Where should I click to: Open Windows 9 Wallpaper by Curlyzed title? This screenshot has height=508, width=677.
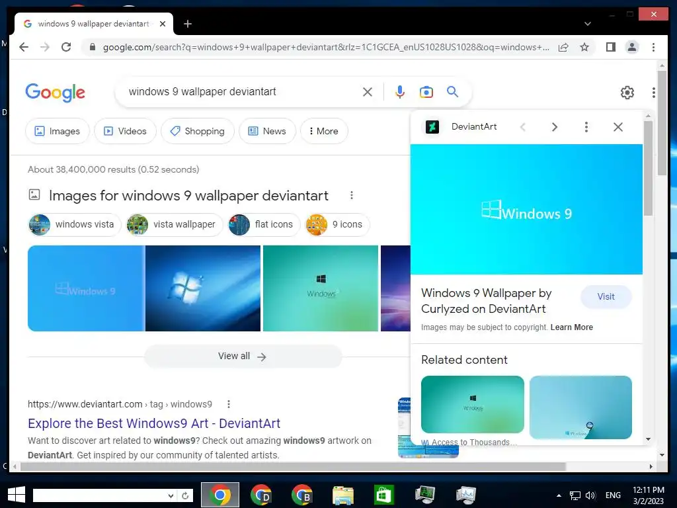coord(487,301)
